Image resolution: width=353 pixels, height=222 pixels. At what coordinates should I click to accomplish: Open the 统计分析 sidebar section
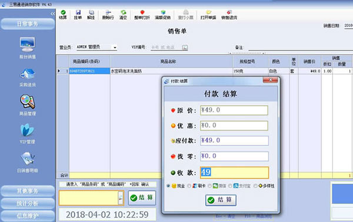tap(28, 203)
